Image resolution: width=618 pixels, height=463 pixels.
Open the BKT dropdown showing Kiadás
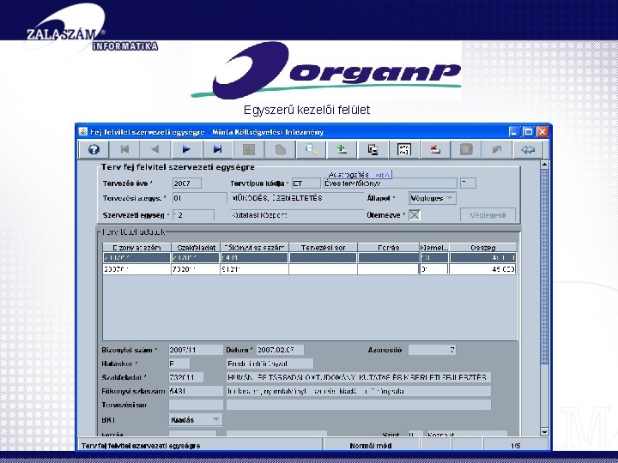196,419
